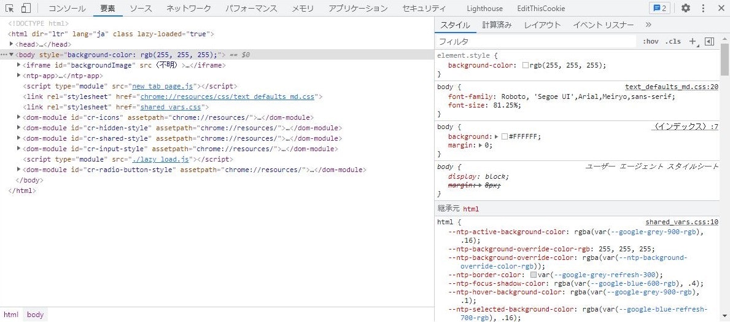Click the --google-blue-600-rgb variable link
730x322 pixels.
pos(634,284)
